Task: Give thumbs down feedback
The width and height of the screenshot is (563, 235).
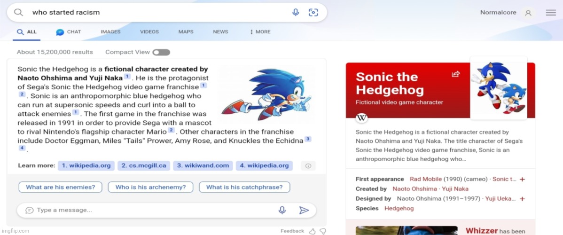Action: pos(323,231)
